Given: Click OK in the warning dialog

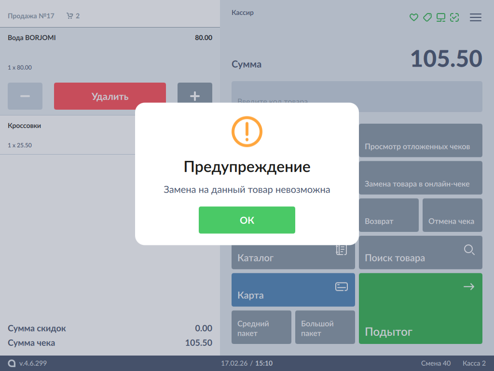Looking at the screenshot, I should [247, 220].
